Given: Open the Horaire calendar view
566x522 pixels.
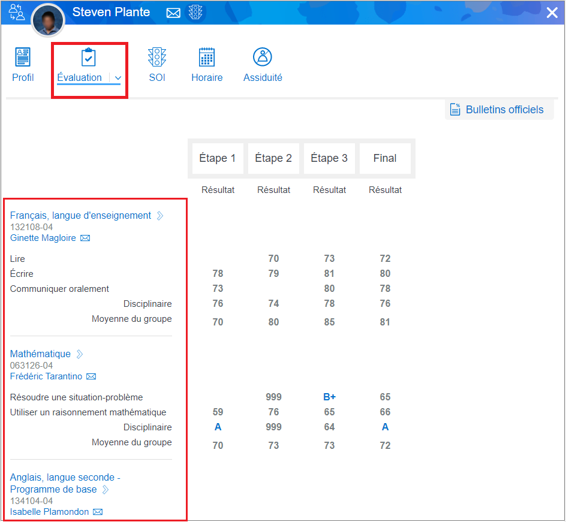Looking at the screenshot, I should (207, 65).
